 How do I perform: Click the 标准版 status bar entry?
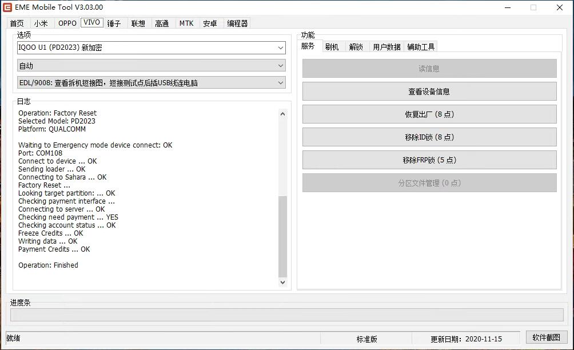pyautogui.click(x=366, y=339)
